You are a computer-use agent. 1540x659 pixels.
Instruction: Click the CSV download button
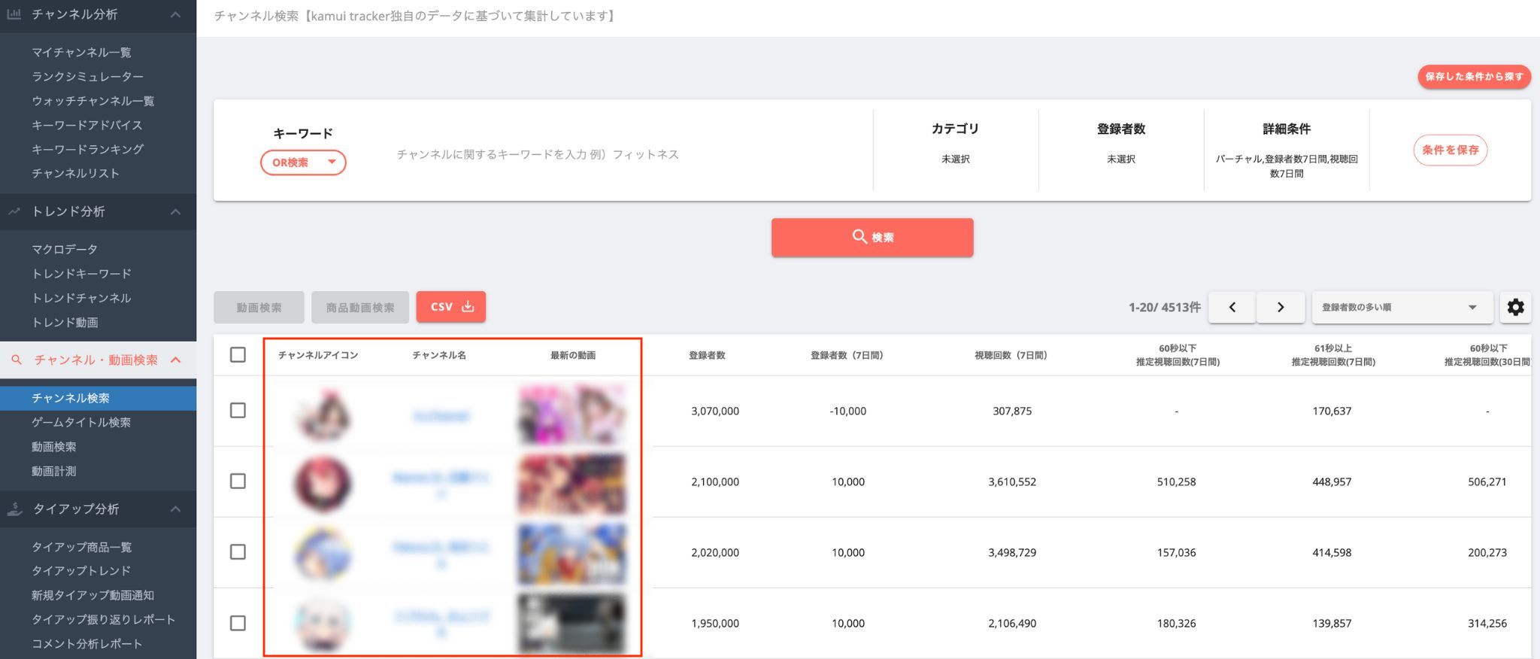pyautogui.click(x=450, y=307)
